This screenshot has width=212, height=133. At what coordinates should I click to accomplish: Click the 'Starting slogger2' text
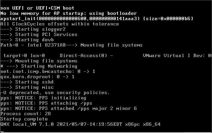click(x=41, y=29)
